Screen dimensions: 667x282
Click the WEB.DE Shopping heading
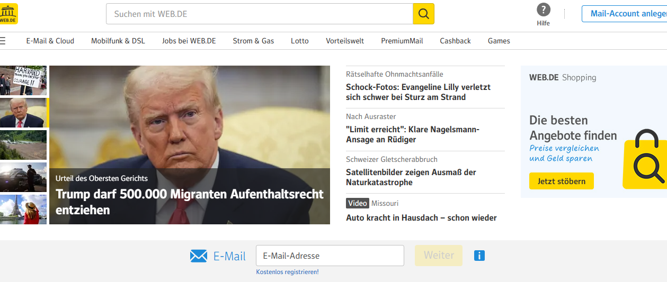(563, 77)
